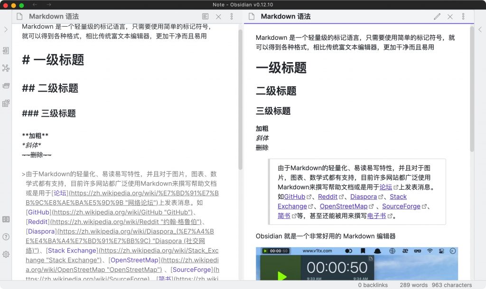Open the Diaspora link in the preview
This screenshot has width=486, height=289.
(x=364, y=196)
